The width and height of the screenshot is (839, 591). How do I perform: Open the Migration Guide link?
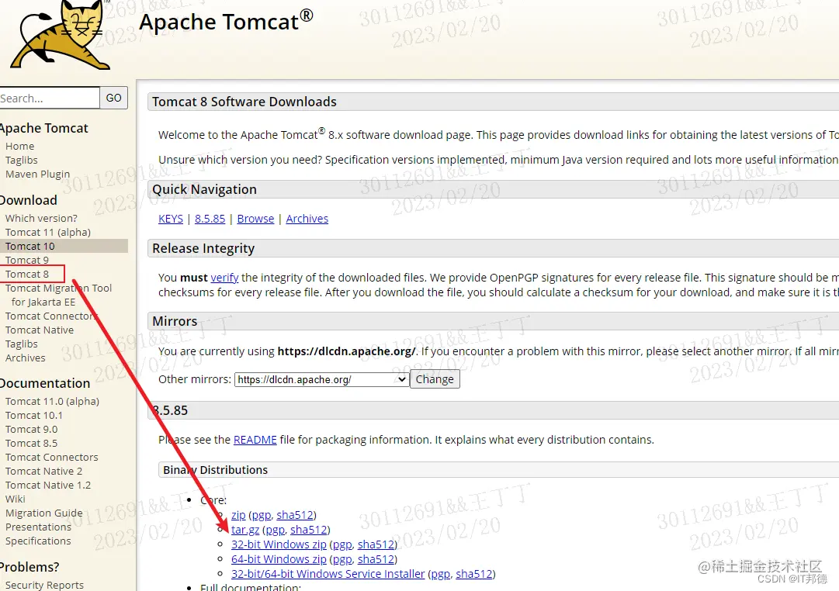[x=44, y=513]
